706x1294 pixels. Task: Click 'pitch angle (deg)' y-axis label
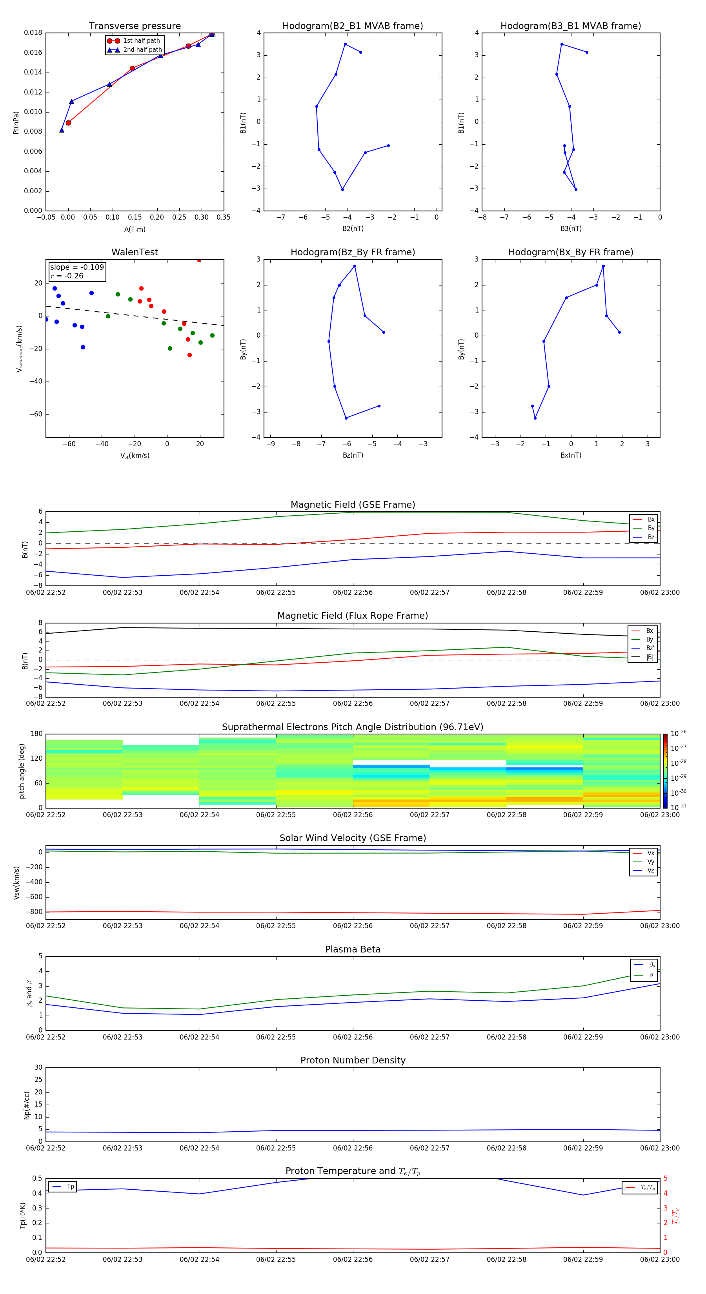point(22,771)
